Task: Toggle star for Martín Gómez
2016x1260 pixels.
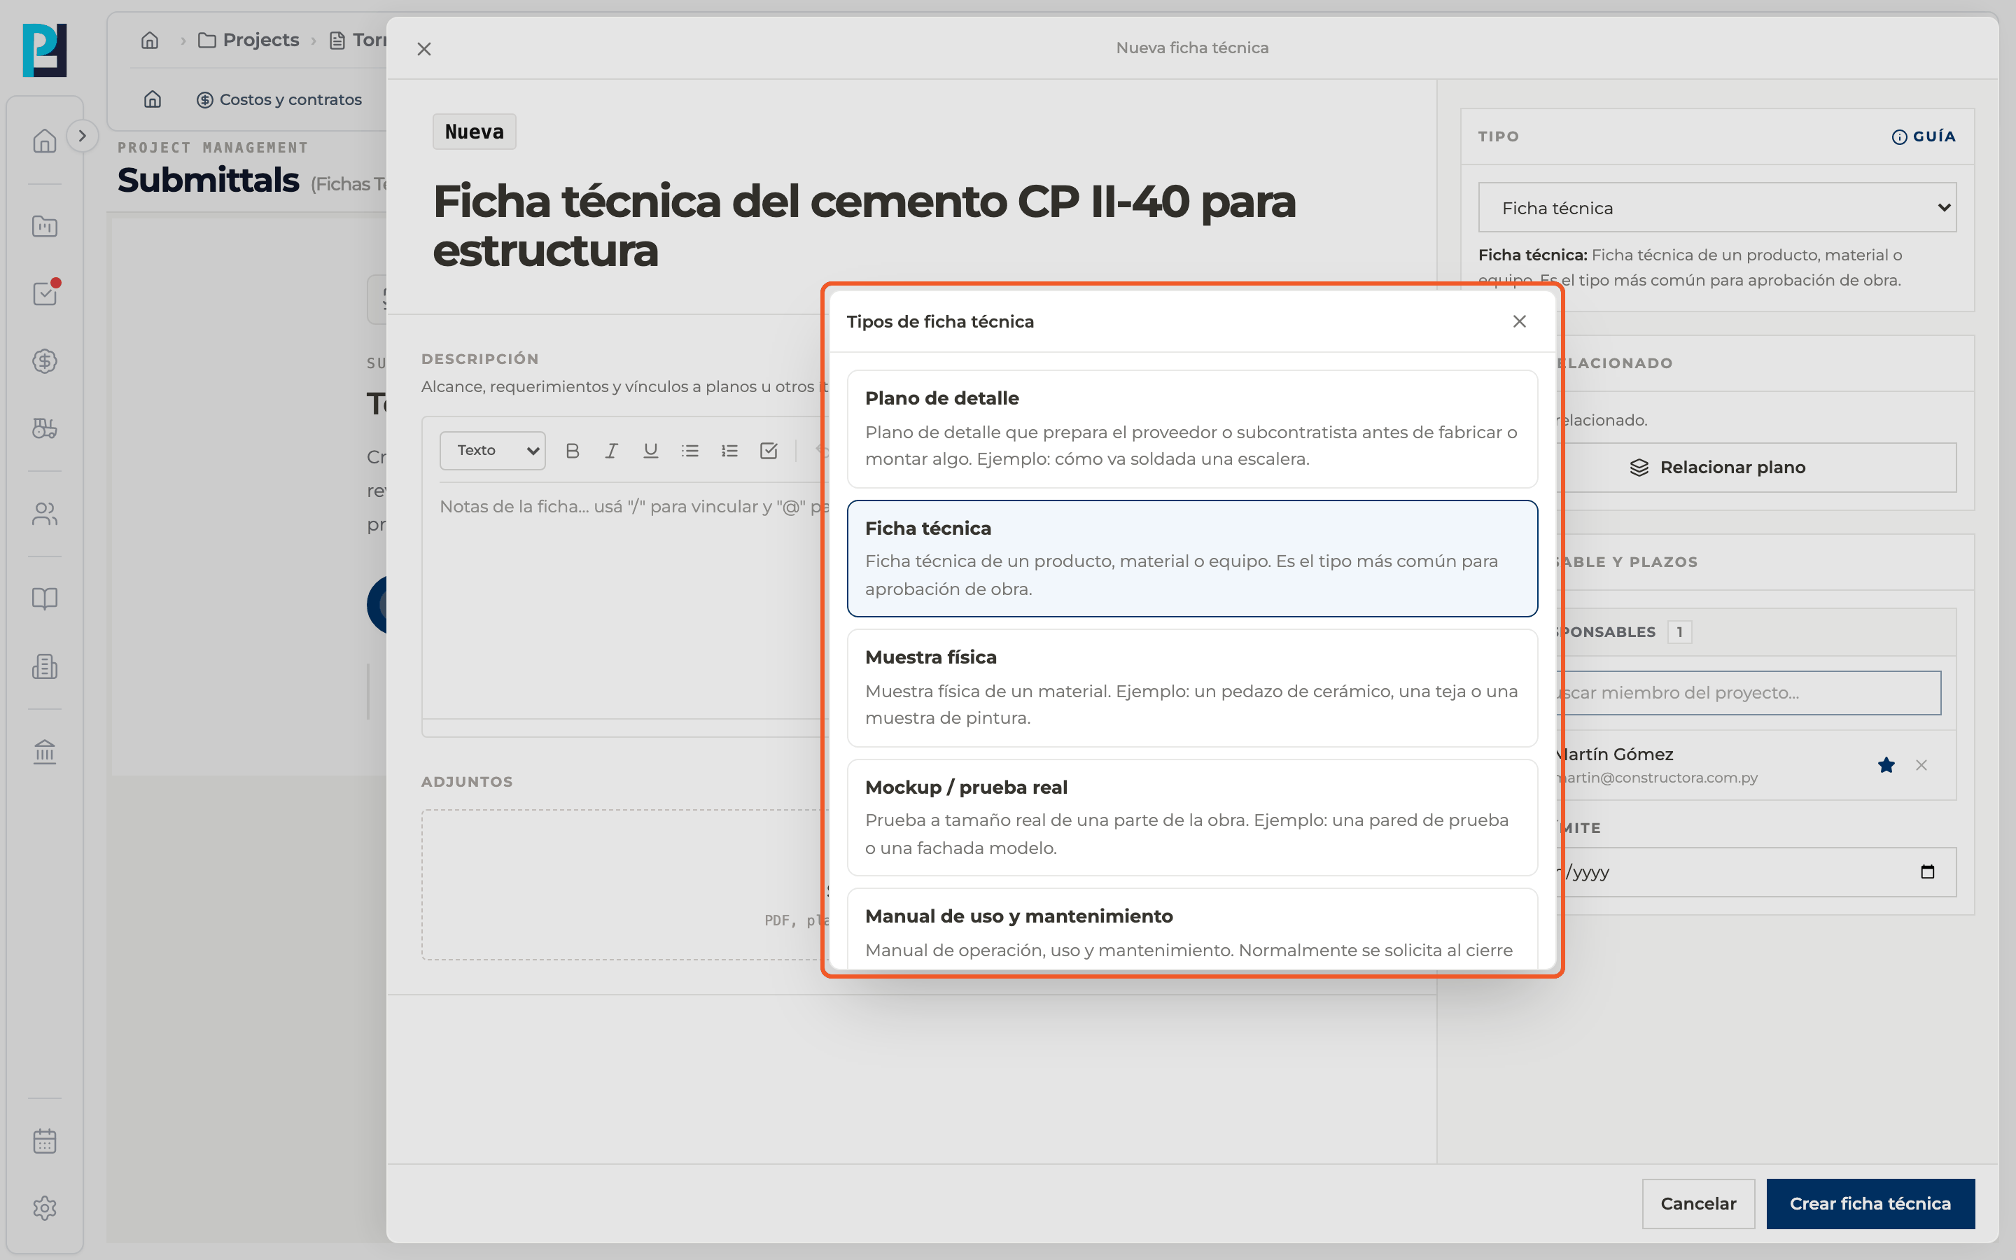Action: [x=1886, y=765]
